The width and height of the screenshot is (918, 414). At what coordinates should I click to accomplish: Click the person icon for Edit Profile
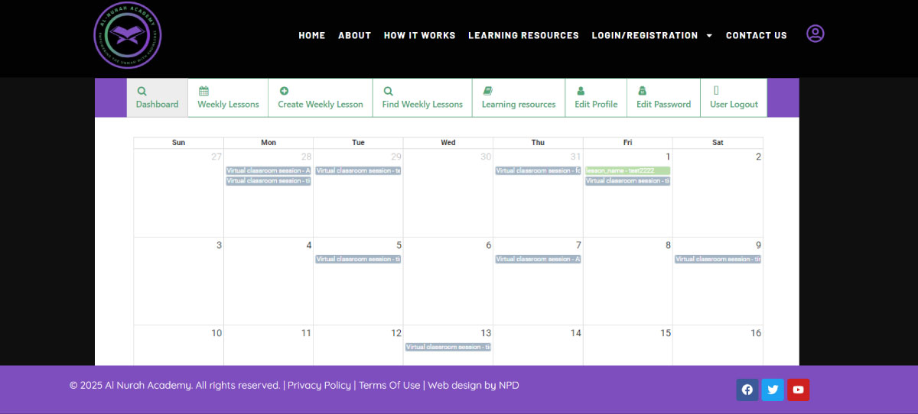[x=581, y=91]
